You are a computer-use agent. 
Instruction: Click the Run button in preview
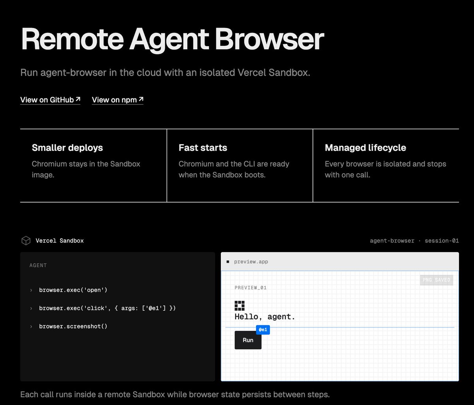coord(248,340)
